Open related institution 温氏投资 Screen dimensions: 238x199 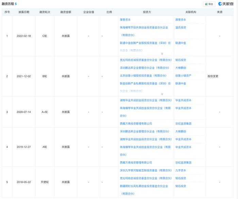[x=181, y=28]
